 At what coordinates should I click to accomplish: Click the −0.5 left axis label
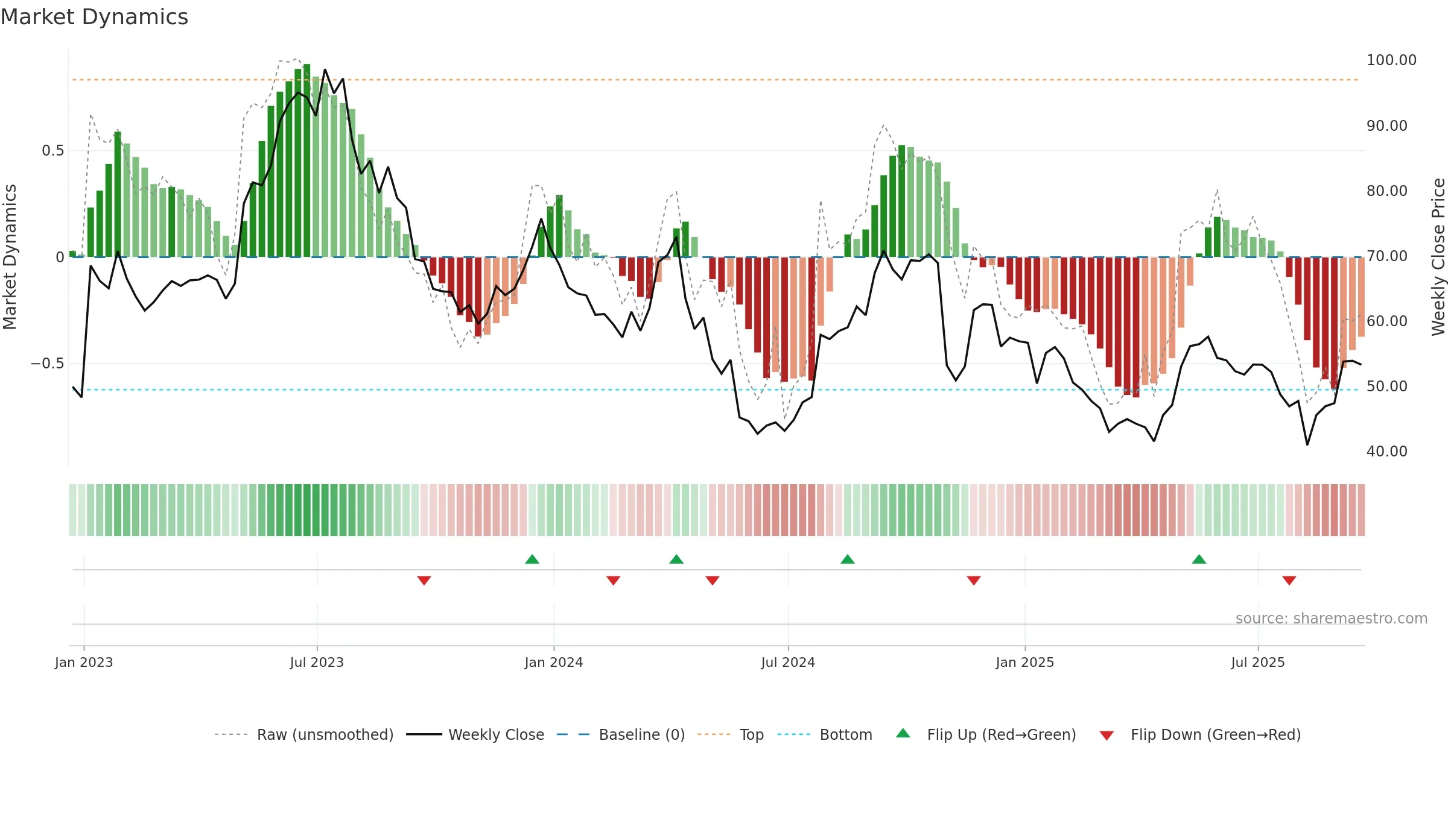pyautogui.click(x=48, y=364)
